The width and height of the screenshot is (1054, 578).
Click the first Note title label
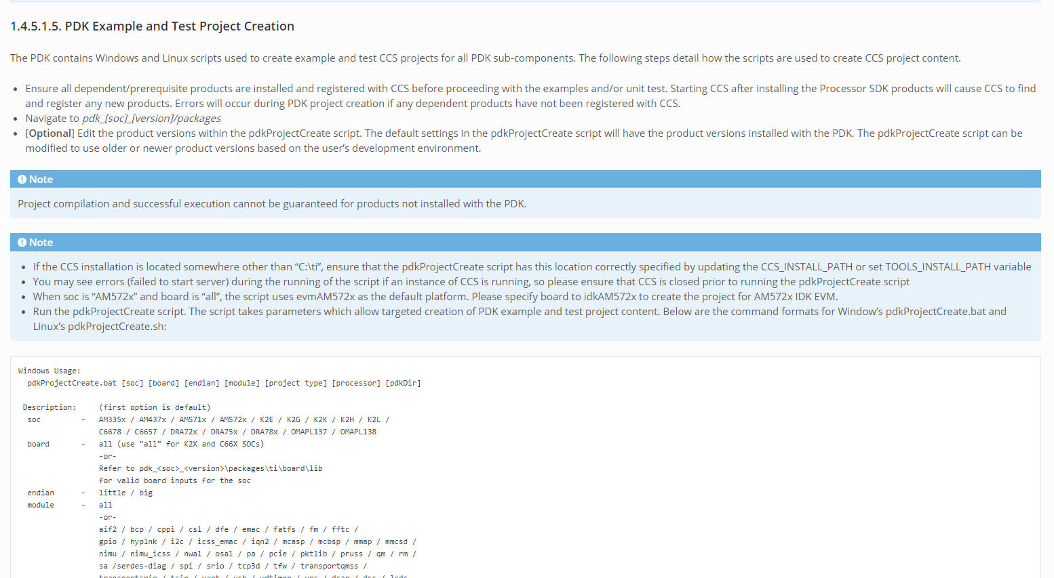tap(41, 180)
